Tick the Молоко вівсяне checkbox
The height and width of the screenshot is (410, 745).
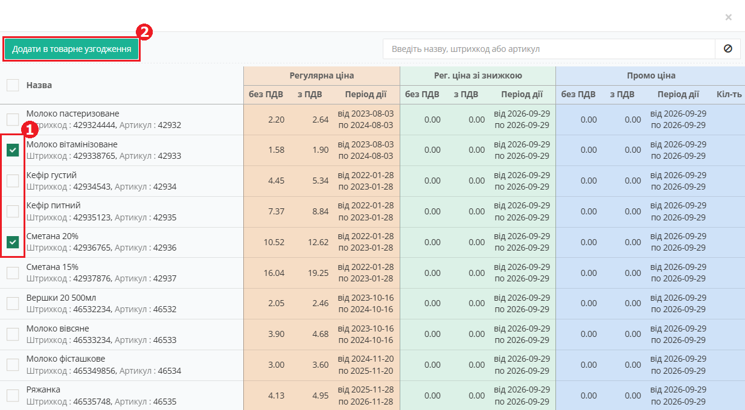[13, 334]
